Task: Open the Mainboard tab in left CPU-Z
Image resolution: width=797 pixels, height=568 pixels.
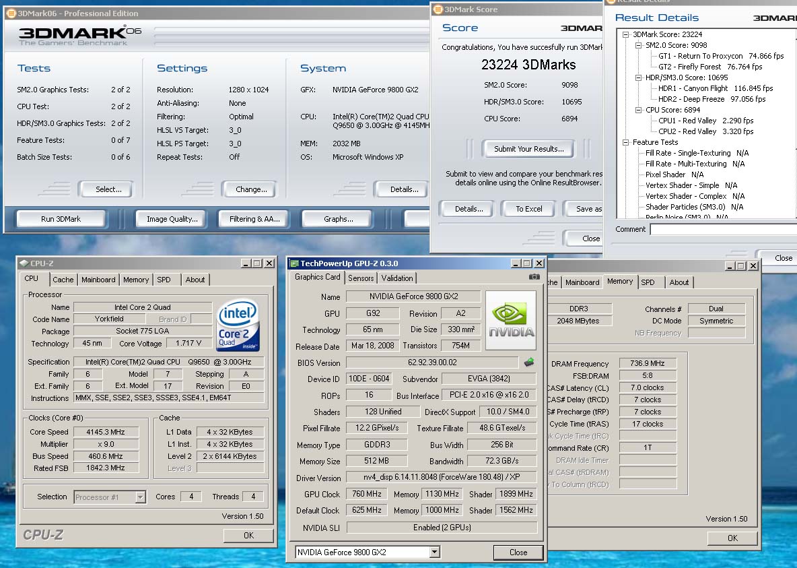Action: tap(98, 280)
